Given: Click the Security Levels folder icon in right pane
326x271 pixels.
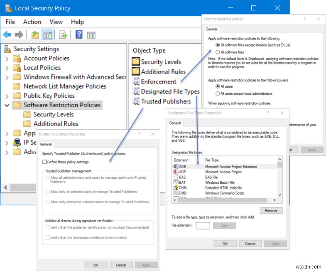Looking at the screenshot, I should click(x=136, y=62).
